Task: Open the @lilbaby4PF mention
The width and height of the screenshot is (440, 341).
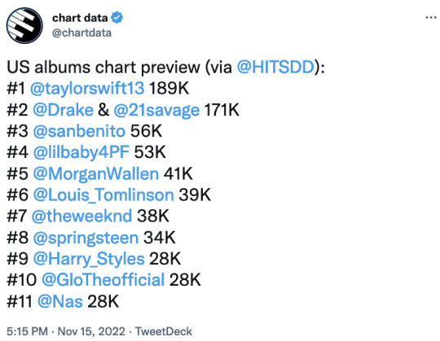Action: tap(81, 152)
